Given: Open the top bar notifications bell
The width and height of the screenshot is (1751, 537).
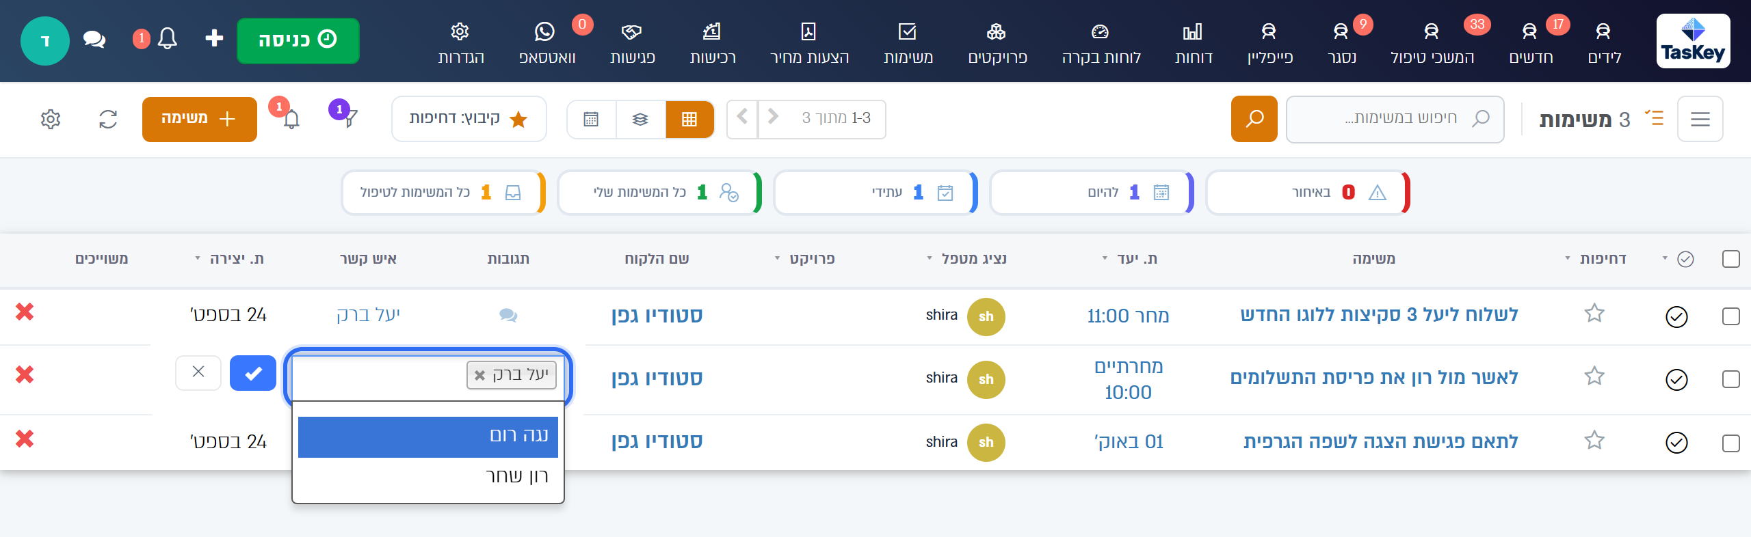Looking at the screenshot, I should 167,38.
